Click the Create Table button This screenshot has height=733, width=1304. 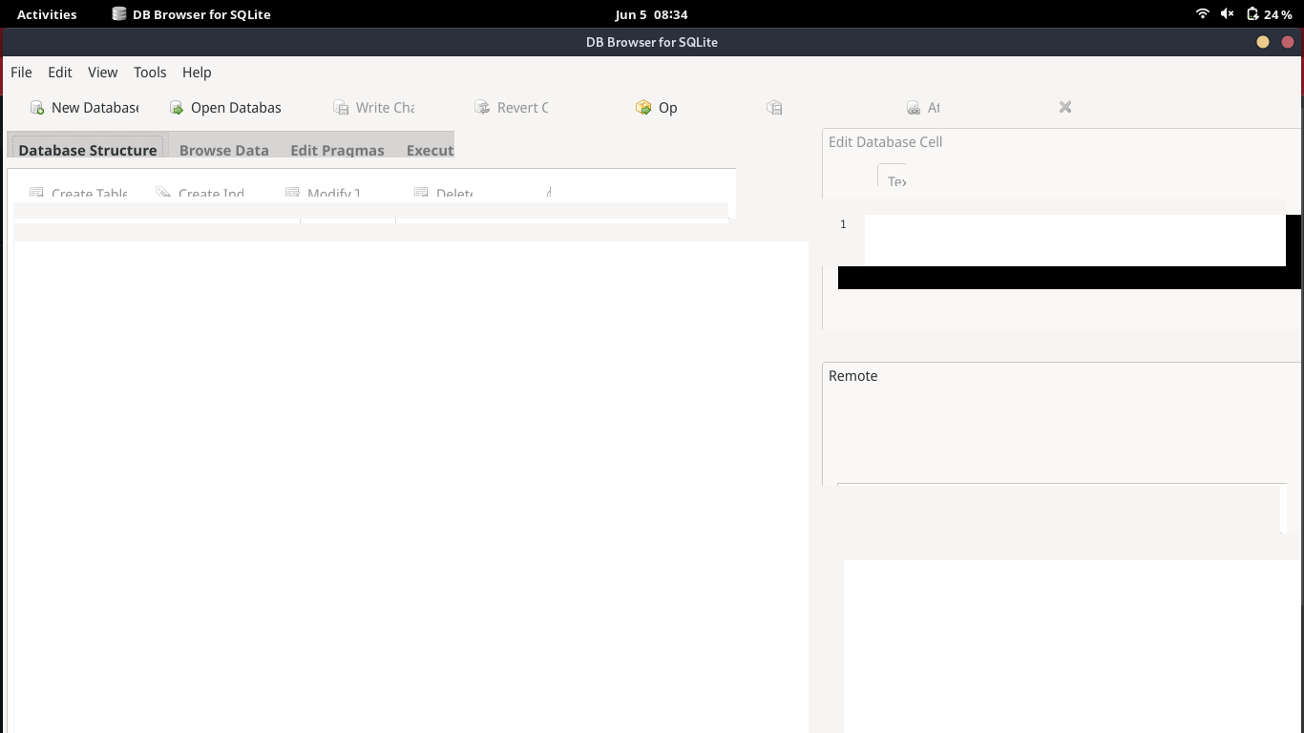pos(78,193)
